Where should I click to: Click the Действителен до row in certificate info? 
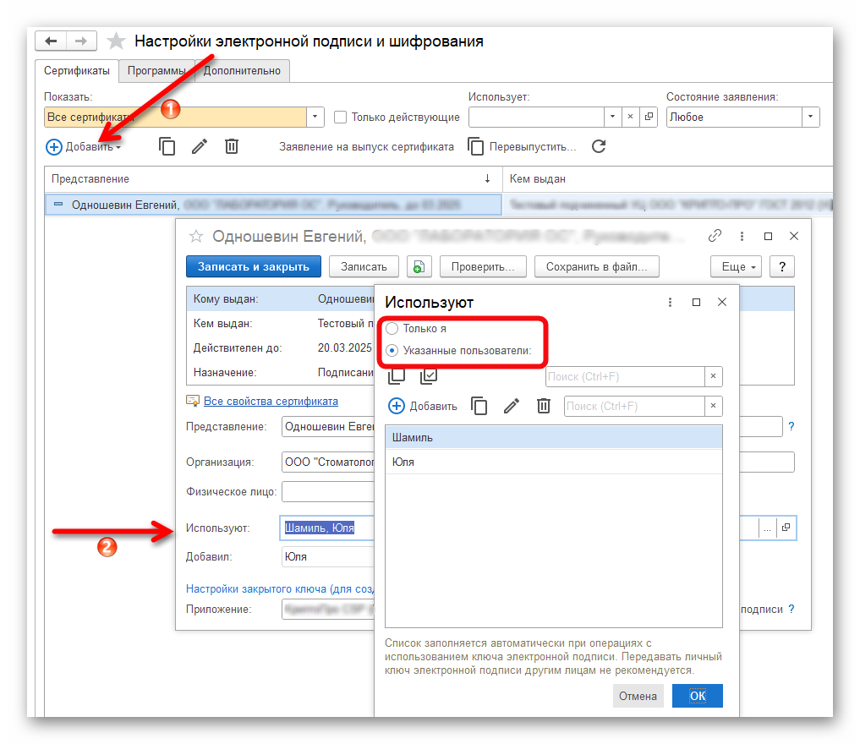tap(280, 347)
